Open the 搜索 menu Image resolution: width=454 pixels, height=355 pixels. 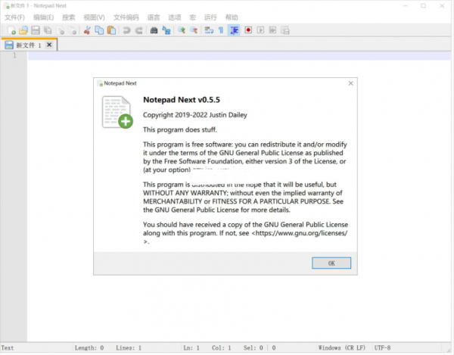(69, 17)
